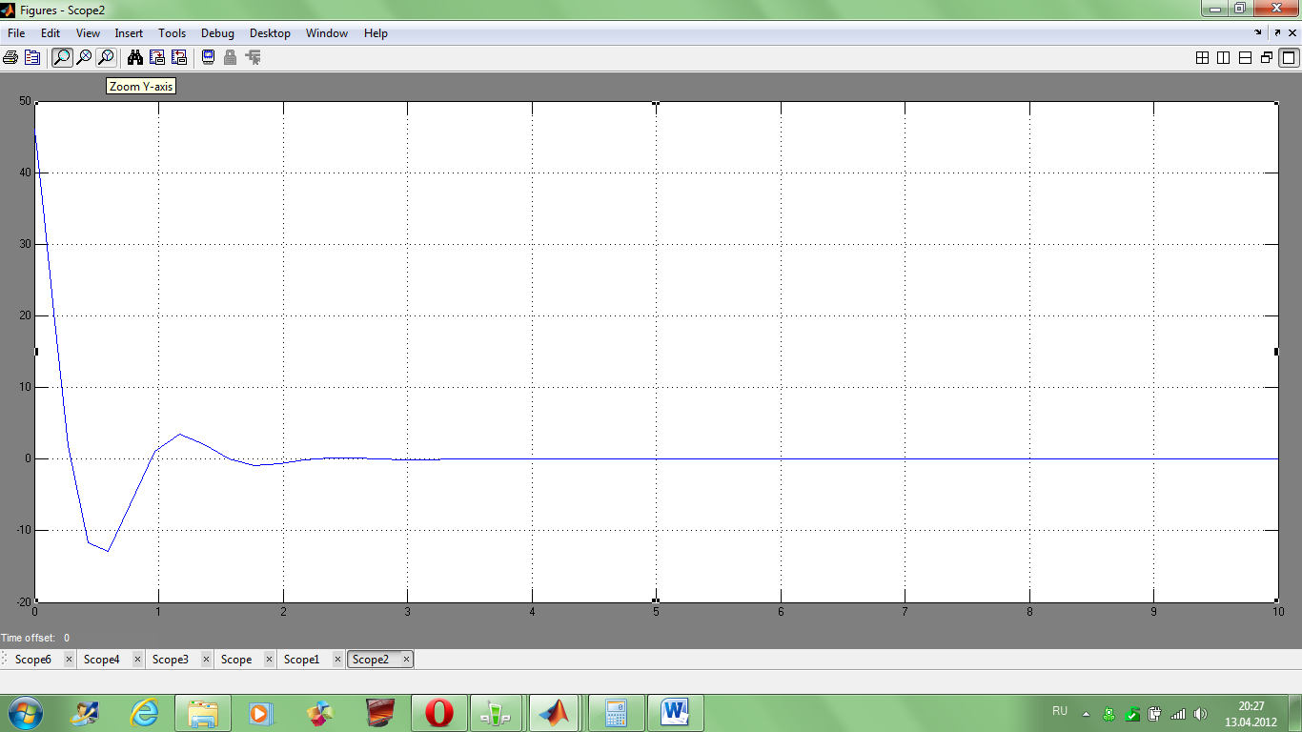Click the undock Scope2 arrow icon
This screenshot has height=732, width=1302.
(x=1277, y=33)
